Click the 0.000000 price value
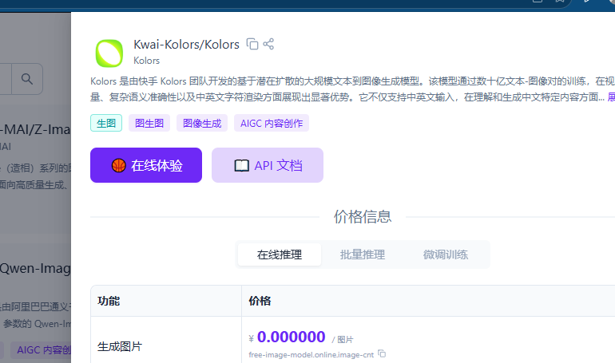The height and width of the screenshot is (363, 615). coord(291,337)
